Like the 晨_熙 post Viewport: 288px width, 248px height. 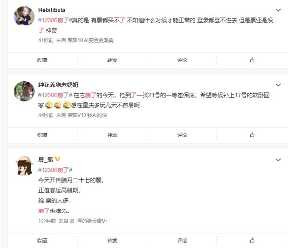click(x=252, y=240)
